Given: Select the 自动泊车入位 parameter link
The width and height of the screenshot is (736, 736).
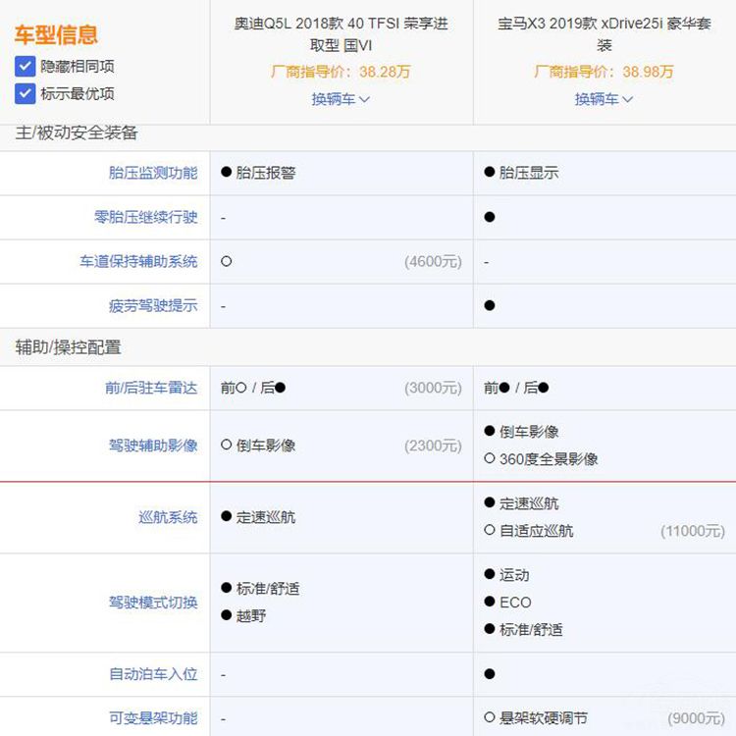Looking at the screenshot, I should tap(152, 674).
